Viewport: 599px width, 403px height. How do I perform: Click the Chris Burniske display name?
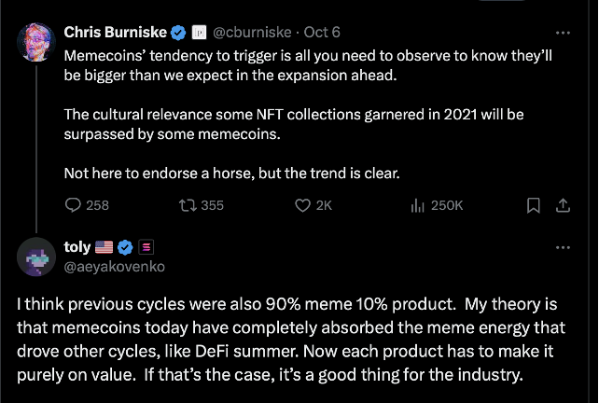(115, 33)
